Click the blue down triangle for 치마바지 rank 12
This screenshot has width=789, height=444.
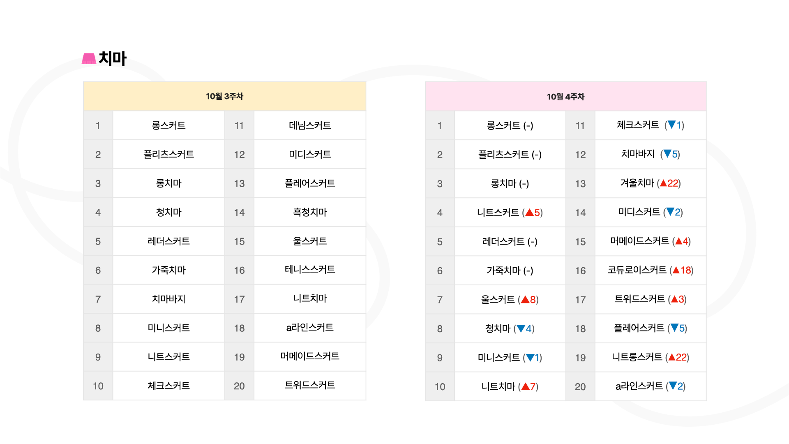pos(667,154)
